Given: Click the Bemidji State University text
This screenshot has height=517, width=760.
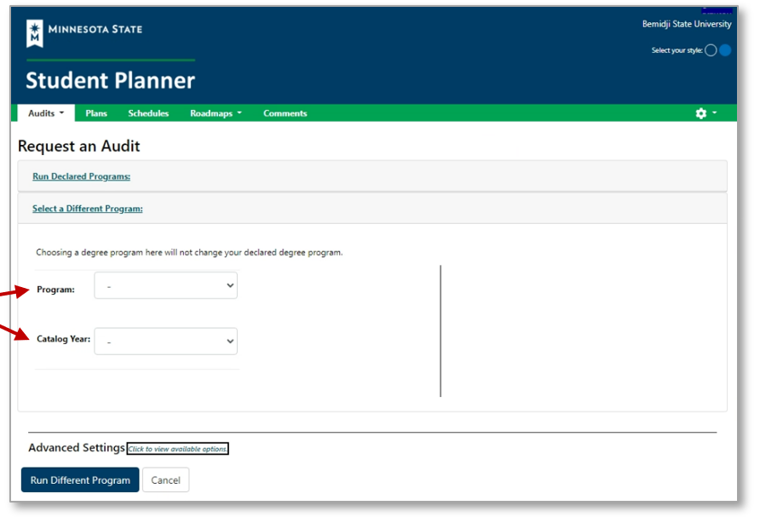Looking at the screenshot, I should (686, 24).
